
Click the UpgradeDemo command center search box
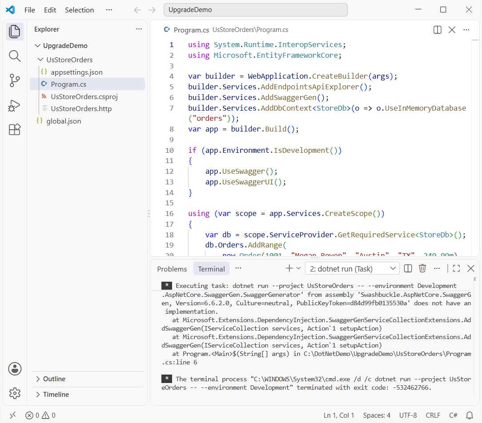255,10
